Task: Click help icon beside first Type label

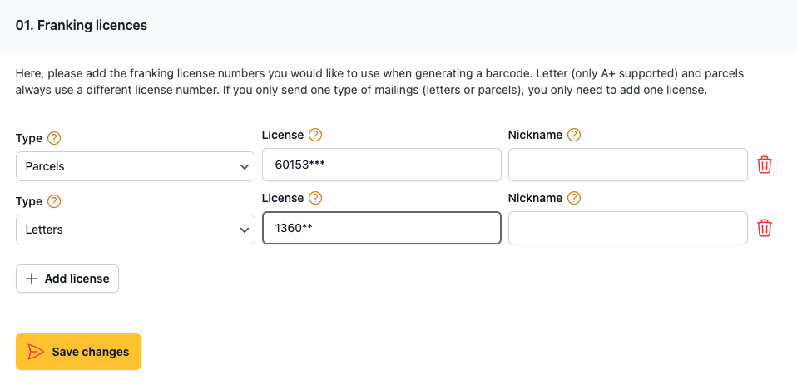Action: click(x=54, y=138)
